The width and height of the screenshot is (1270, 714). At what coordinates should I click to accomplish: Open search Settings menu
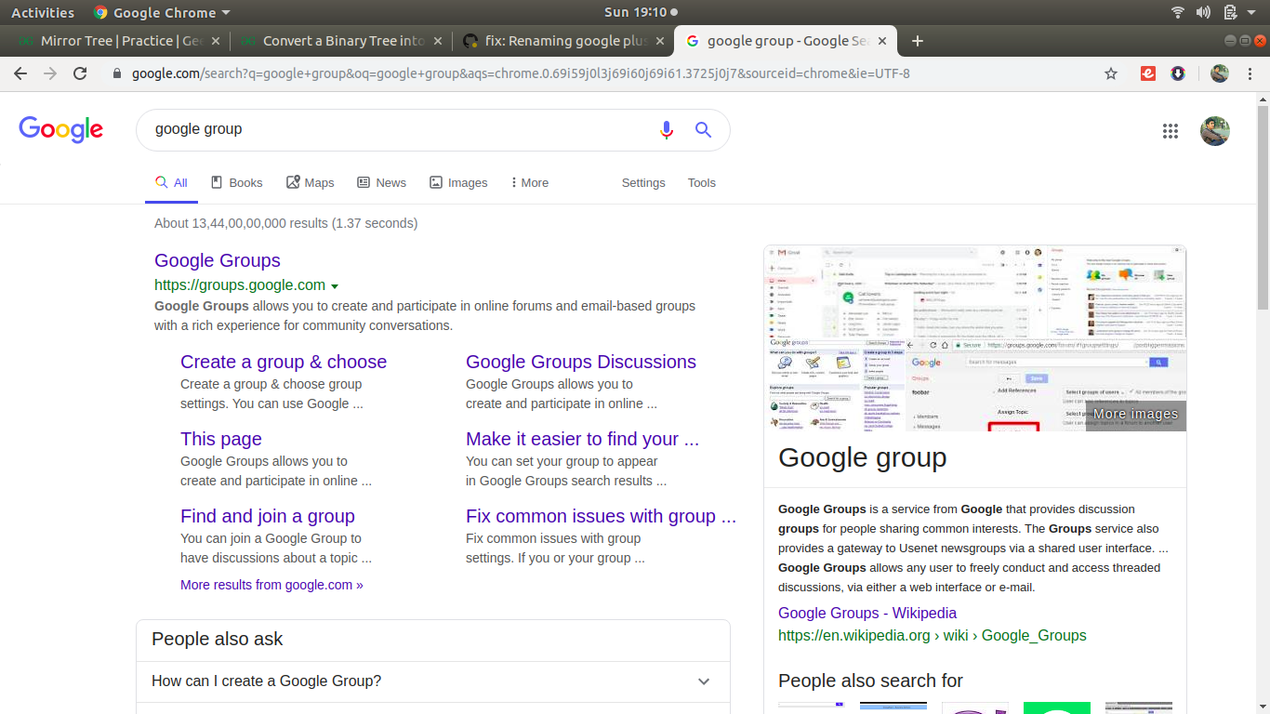[643, 183]
